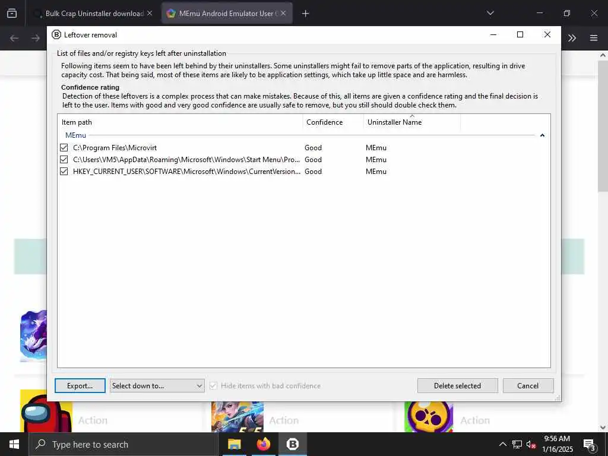Go forward in the browser
This screenshot has width=608, height=456.
[x=36, y=38]
